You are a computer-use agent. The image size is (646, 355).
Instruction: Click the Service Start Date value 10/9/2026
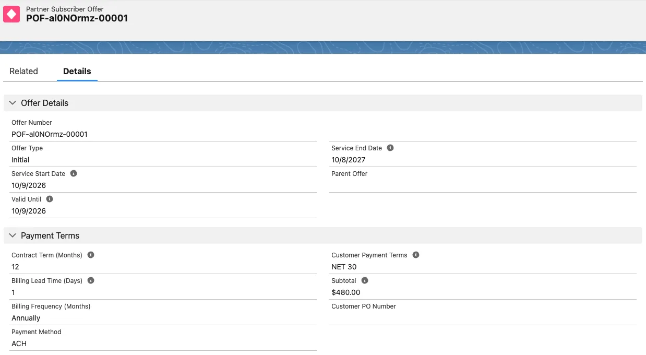[29, 185]
